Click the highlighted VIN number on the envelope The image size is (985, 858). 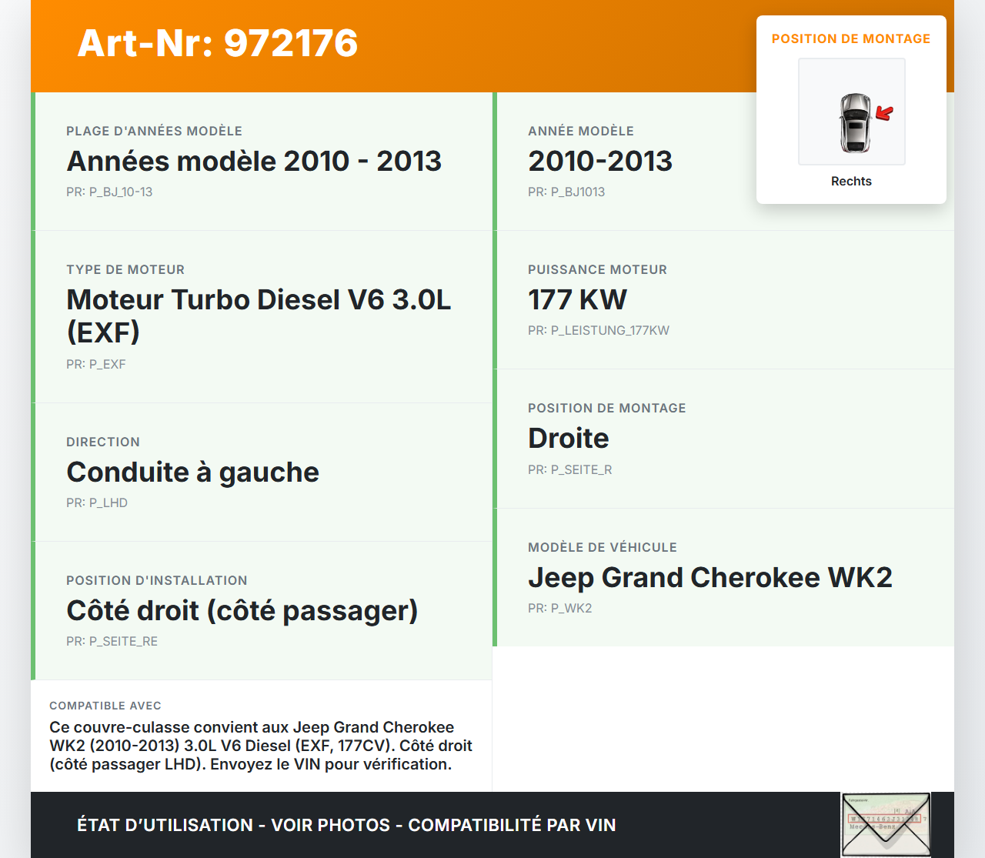coord(883,818)
